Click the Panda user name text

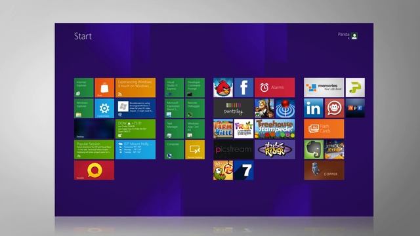pos(344,34)
